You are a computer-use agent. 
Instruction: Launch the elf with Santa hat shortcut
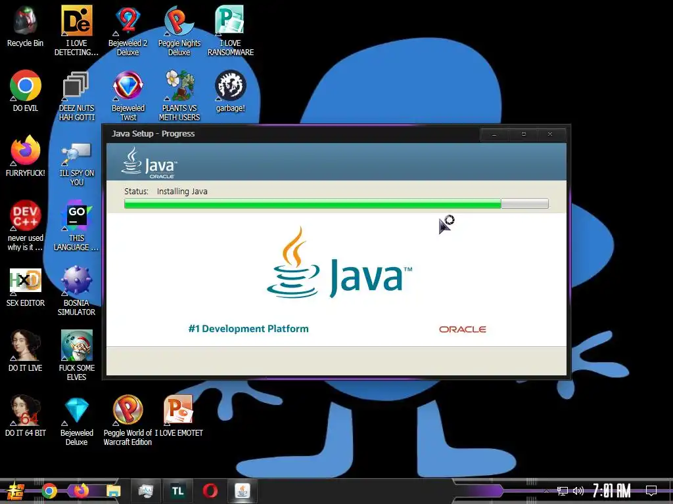(76, 355)
